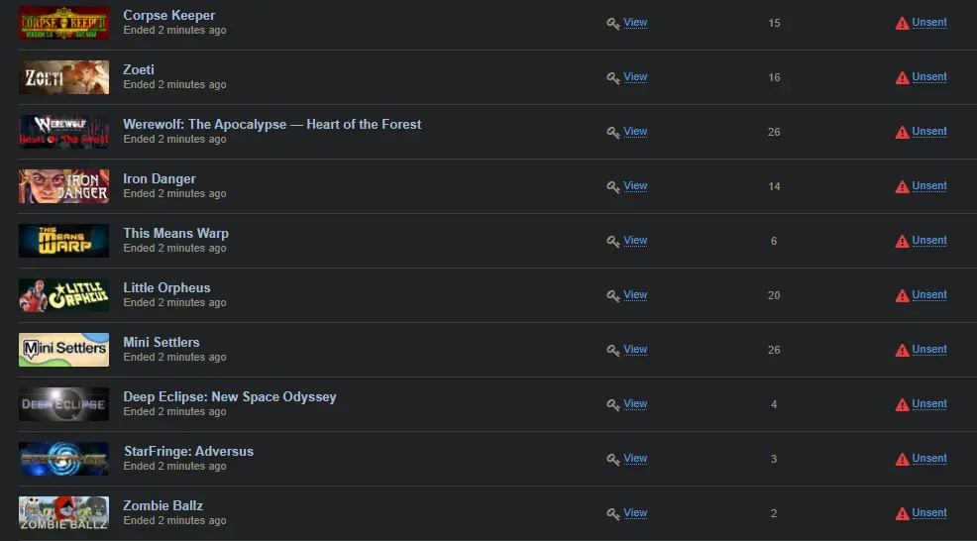Click the key icon in Zoeti row
Image resolution: width=977 pixels, height=541 pixels.
point(613,78)
